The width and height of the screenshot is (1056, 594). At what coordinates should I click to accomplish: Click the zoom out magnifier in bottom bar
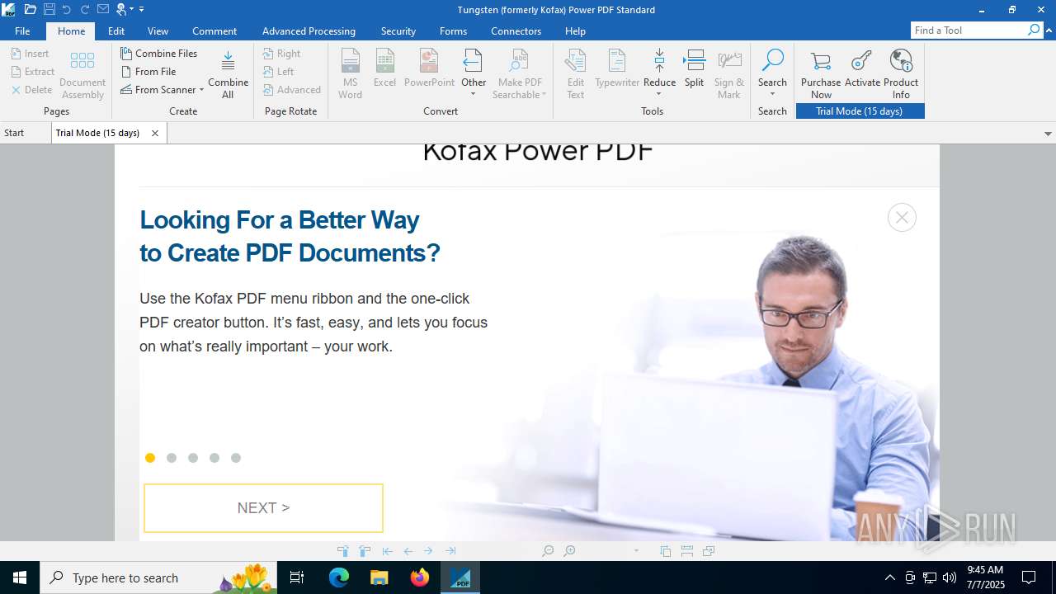click(548, 551)
